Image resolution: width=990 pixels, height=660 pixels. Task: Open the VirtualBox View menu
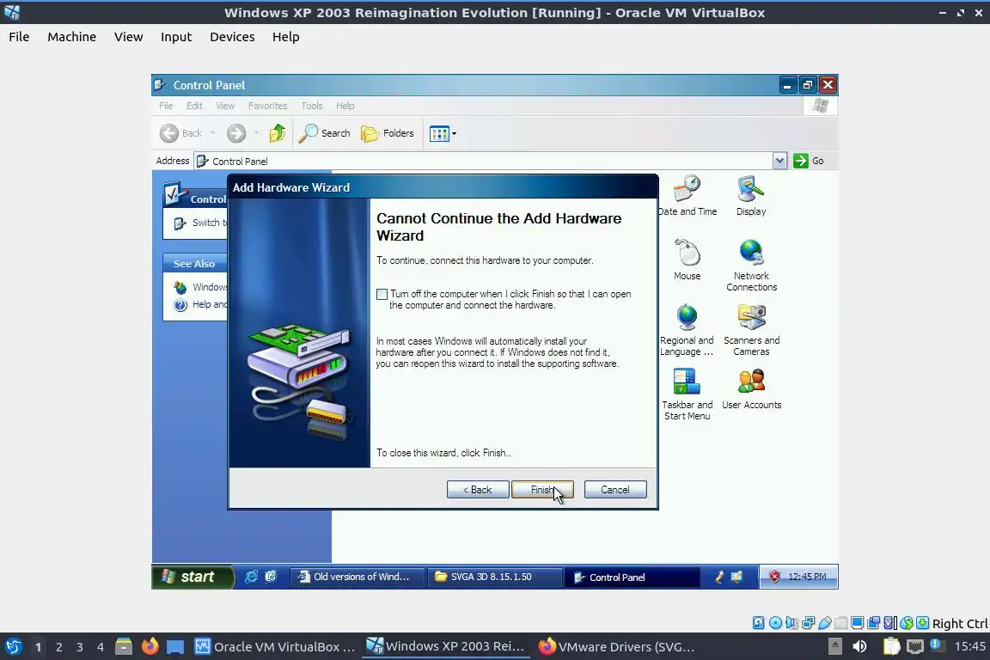(x=128, y=37)
